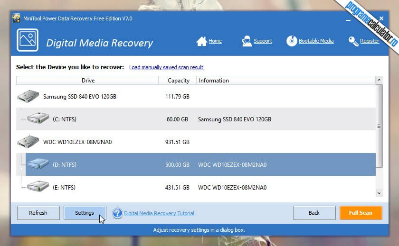Click the D: NTFS partition drive icon
The width and height of the screenshot is (399, 246).
point(38,163)
